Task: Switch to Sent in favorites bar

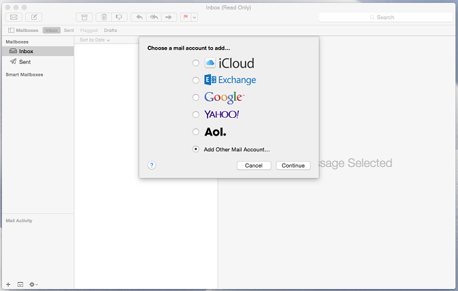Action: pos(69,31)
